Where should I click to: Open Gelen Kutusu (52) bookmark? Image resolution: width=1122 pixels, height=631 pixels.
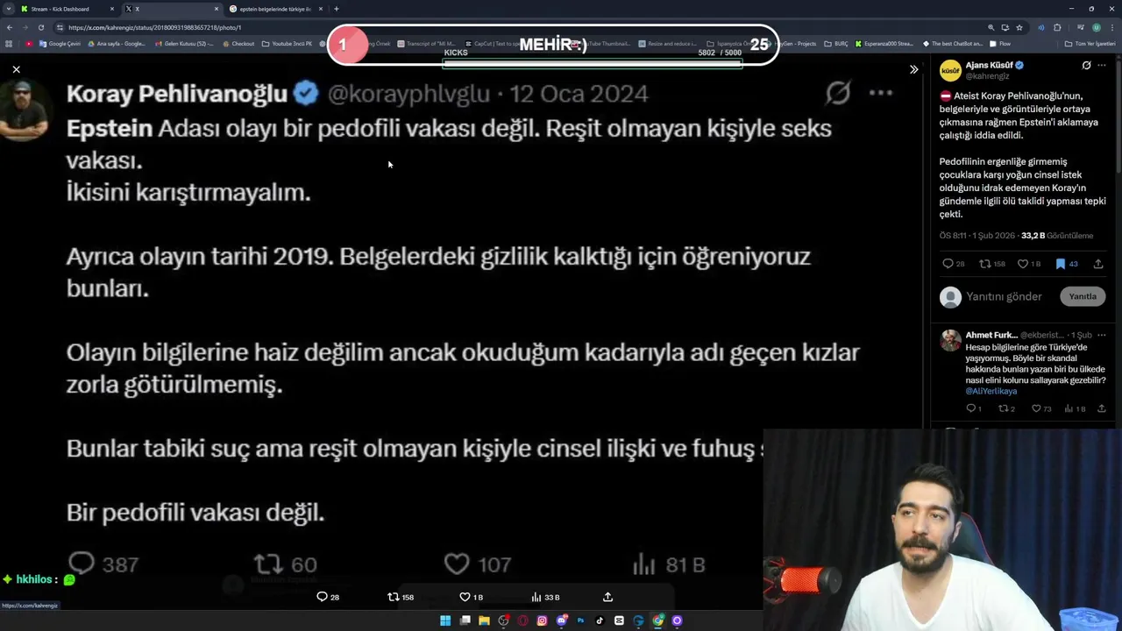[182, 44]
